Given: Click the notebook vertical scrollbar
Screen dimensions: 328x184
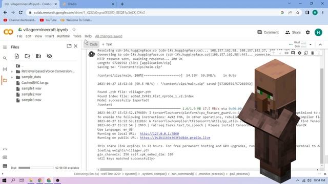Looking at the screenshot, I should [322, 116].
